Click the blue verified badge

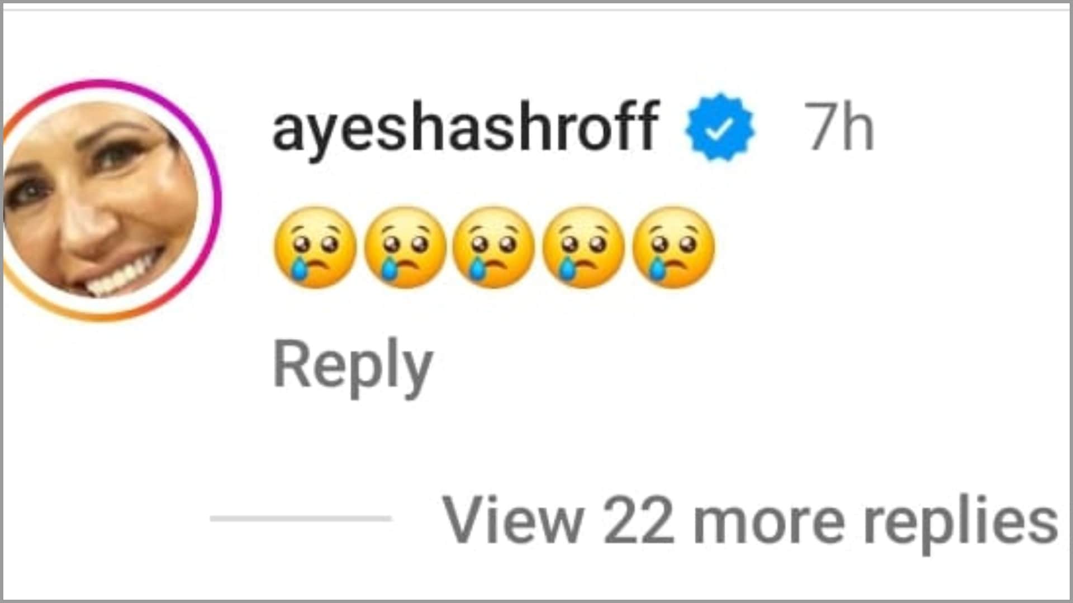720,127
